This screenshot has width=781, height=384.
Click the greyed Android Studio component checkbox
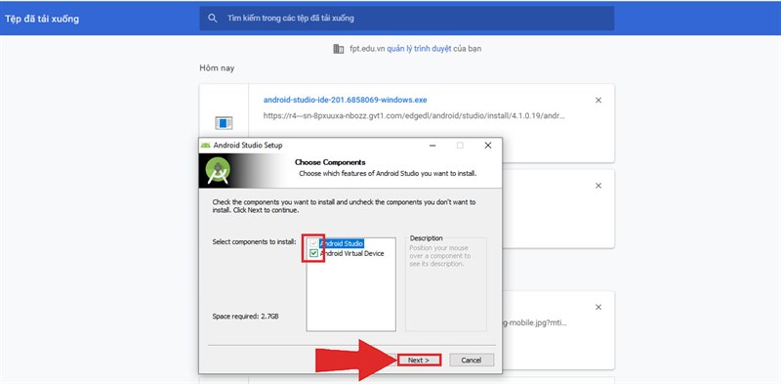pos(313,243)
